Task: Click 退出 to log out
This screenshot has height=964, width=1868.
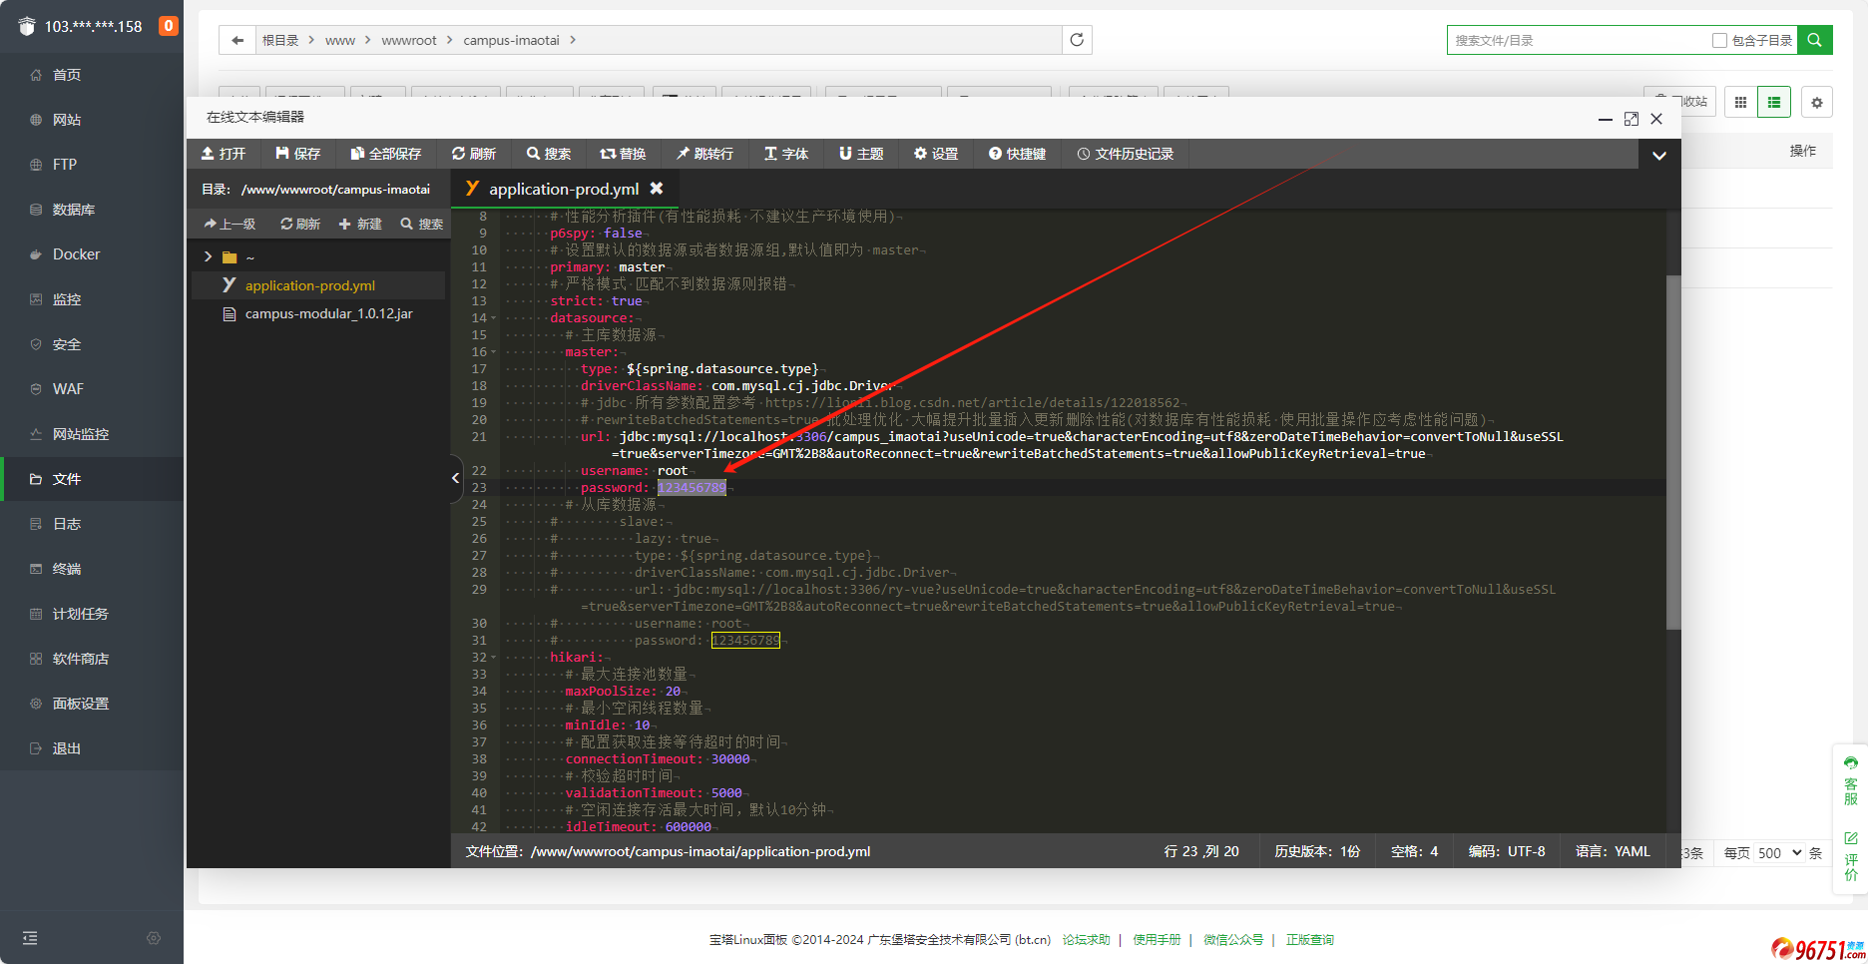Action: 92,748
